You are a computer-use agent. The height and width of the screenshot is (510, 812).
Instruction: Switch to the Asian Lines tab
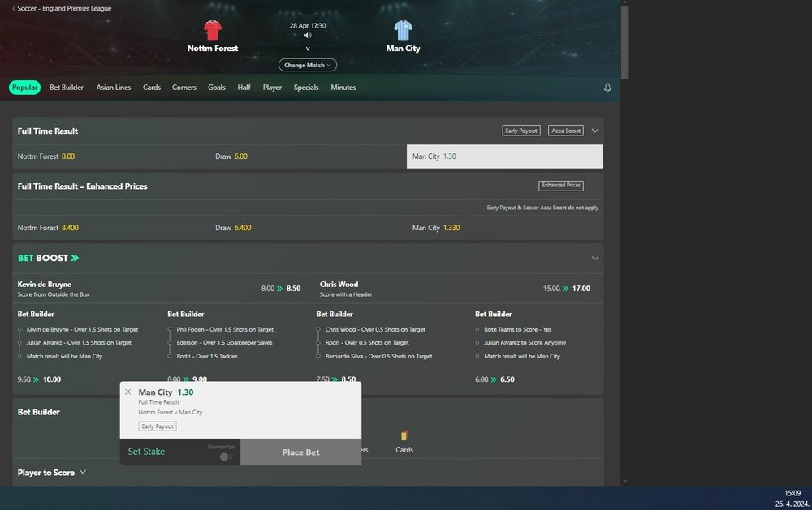tap(113, 88)
